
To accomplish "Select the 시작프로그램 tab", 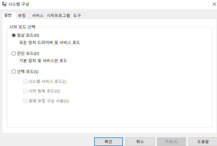I will coord(58,16).
